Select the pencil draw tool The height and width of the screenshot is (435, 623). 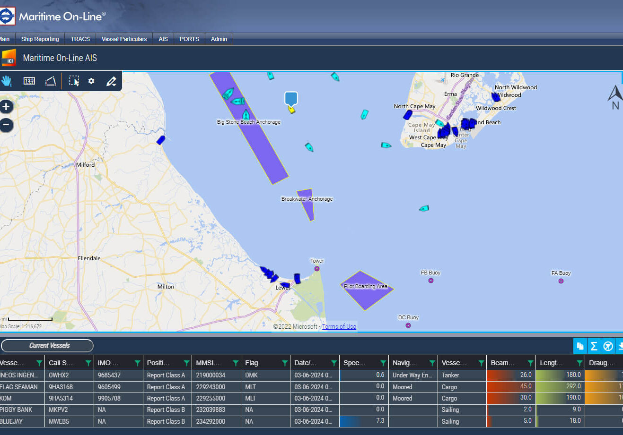point(111,81)
